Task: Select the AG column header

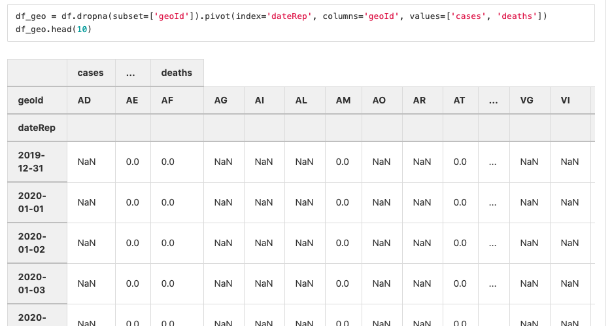Action: coord(224,100)
